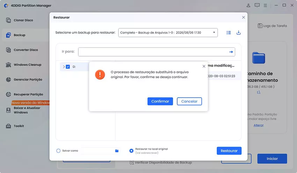This screenshot has height=173, width=297.
Task: Open the hamburger menu icon
Action: pyautogui.click(x=265, y=6)
